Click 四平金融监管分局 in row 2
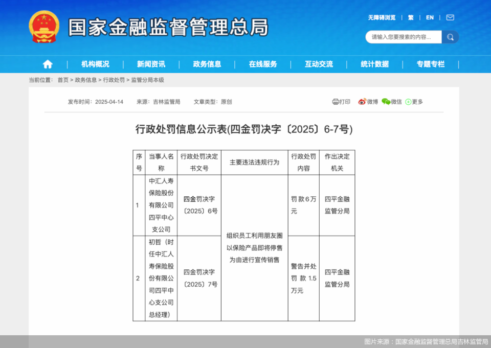This screenshot has width=491, height=348. tap(337, 278)
